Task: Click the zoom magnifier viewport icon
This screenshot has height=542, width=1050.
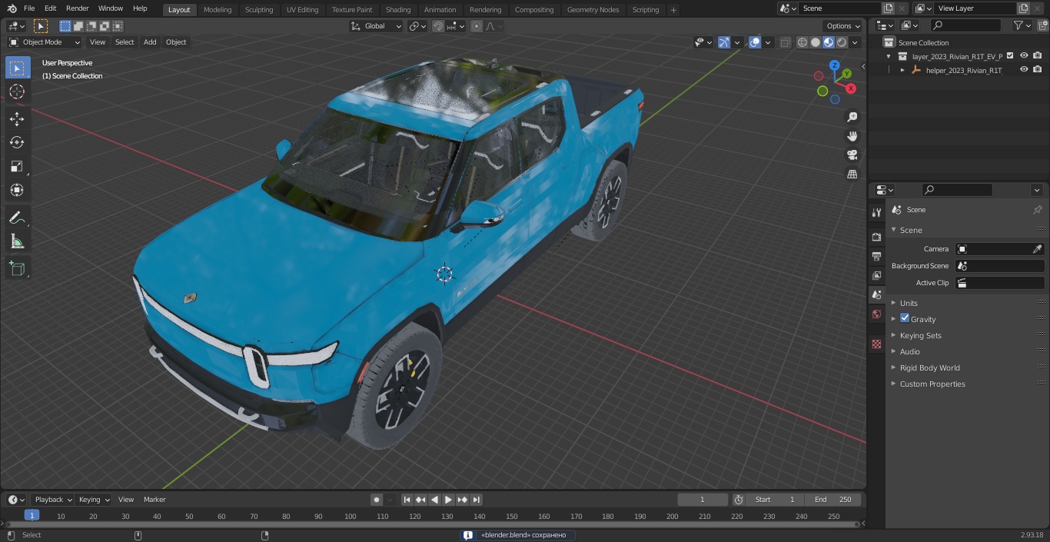Action: (852, 117)
